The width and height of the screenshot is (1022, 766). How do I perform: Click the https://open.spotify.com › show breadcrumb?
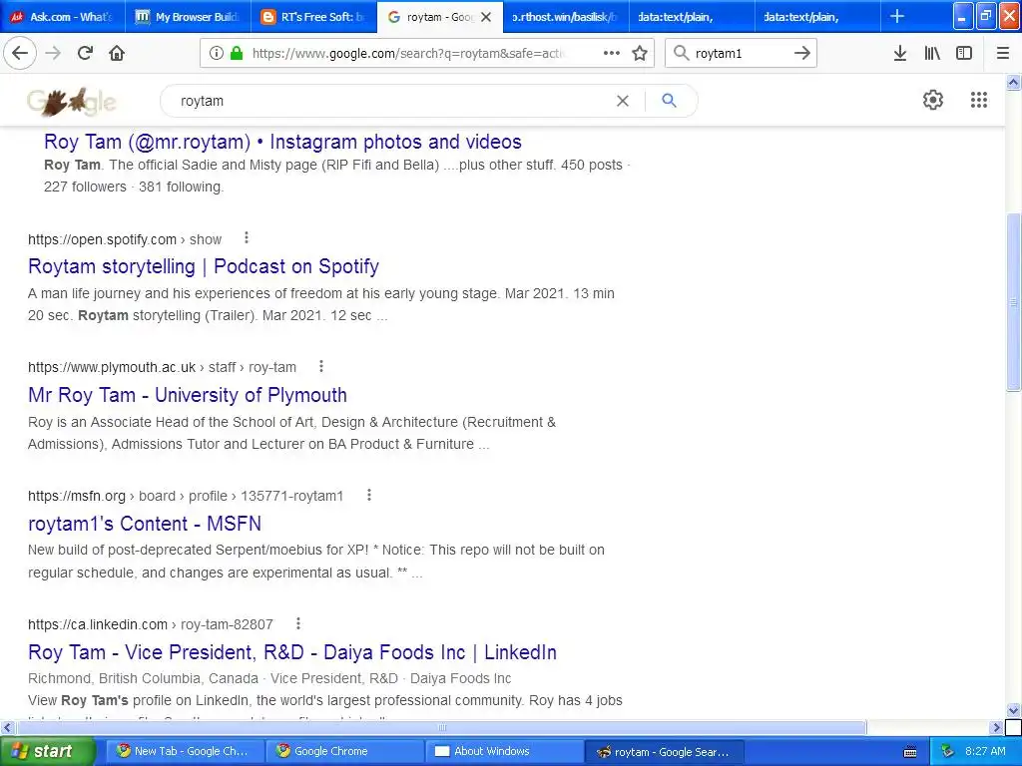point(125,239)
